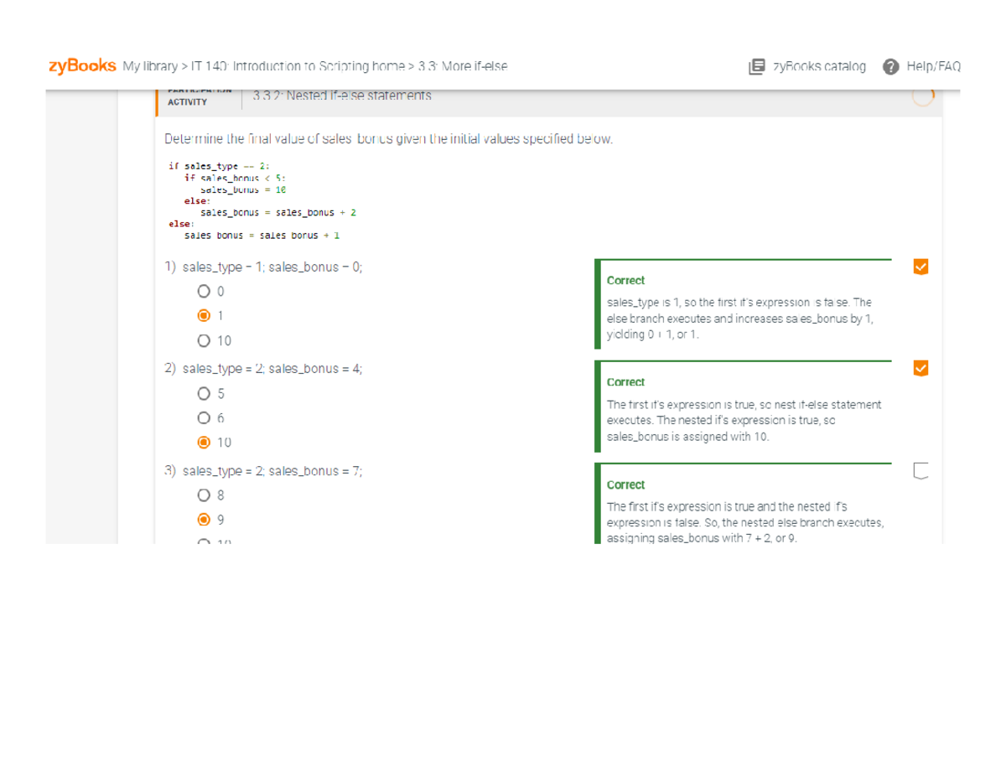Image resolution: width=1006 pixels, height=777 pixels.
Task: Choose option 6 for question 2
Action: point(204,417)
